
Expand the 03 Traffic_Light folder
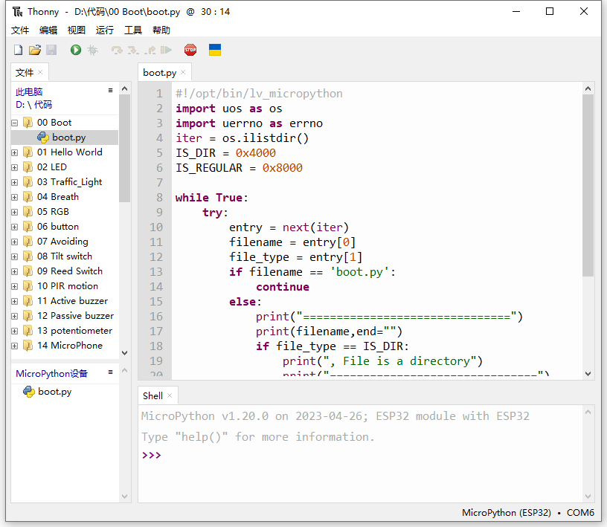[15, 182]
